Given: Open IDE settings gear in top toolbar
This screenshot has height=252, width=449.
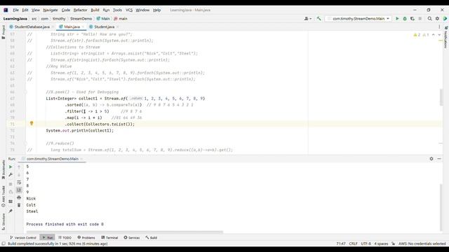Looking at the screenshot, I should tap(437, 19).
